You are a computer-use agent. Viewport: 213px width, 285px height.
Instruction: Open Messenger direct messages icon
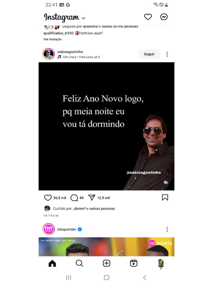[164, 17]
